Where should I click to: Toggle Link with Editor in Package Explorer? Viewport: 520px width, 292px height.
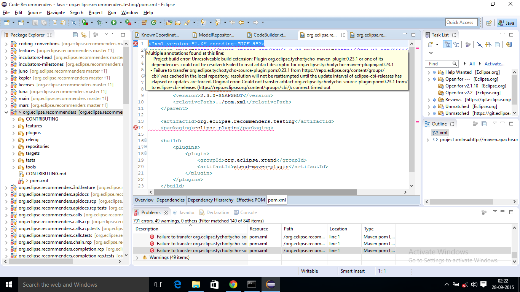(83, 35)
